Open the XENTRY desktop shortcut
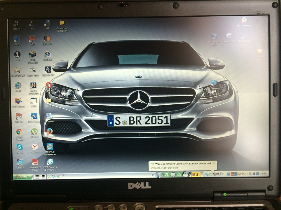 (16, 25)
